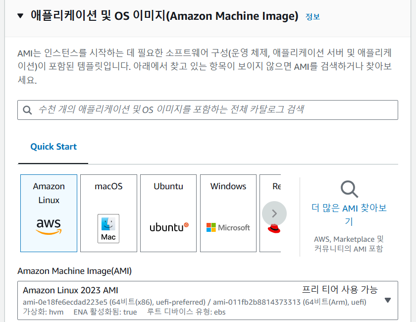This screenshot has width=416, height=322.
Task: Click the 프리 티어 사용 가능 label
Action: (340, 290)
